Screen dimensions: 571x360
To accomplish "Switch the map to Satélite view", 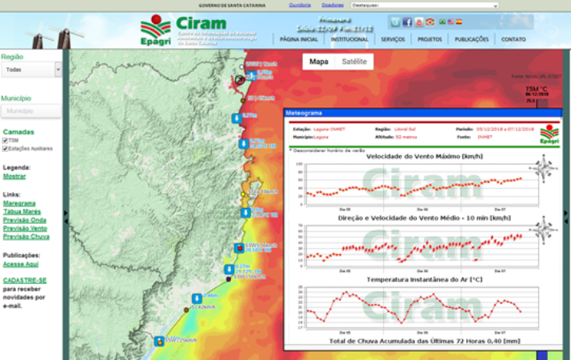I will (x=353, y=61).
